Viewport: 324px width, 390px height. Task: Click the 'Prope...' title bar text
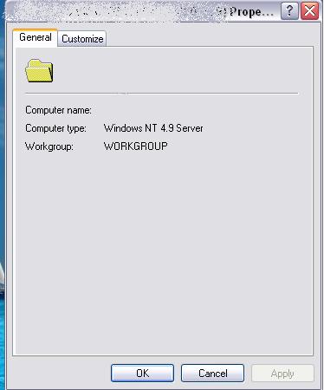[251, 12]
